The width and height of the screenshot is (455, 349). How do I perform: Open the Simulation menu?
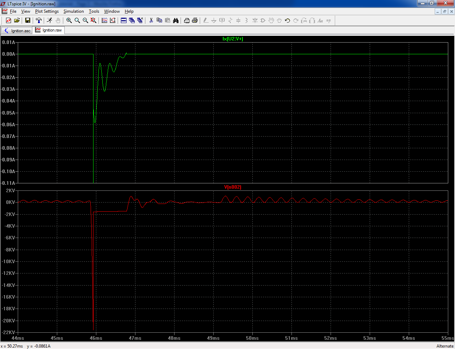[x=74, y=11]
